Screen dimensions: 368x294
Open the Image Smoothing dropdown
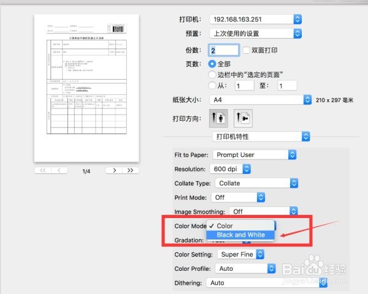[x=264, y=211]
